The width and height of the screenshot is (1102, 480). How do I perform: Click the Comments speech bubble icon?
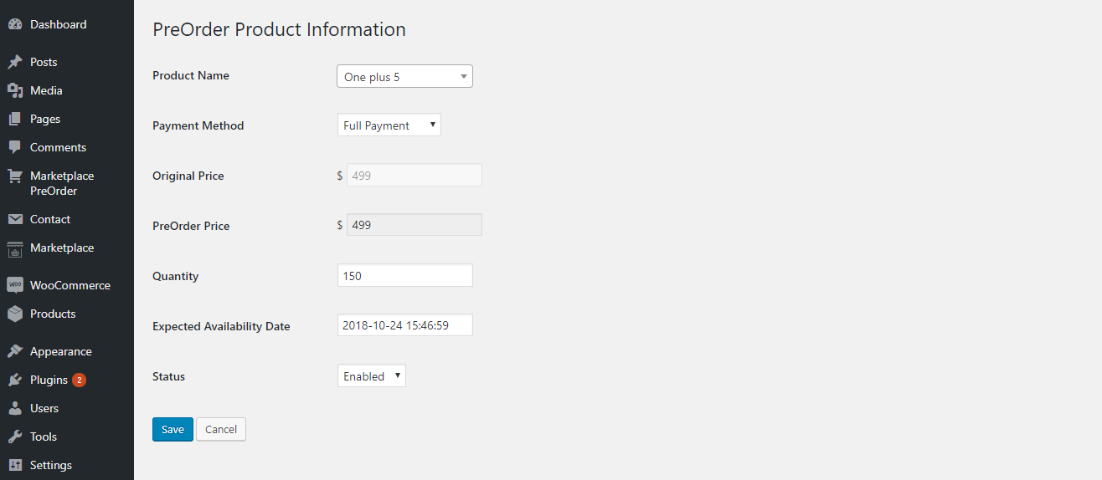[x=14, y=147]
